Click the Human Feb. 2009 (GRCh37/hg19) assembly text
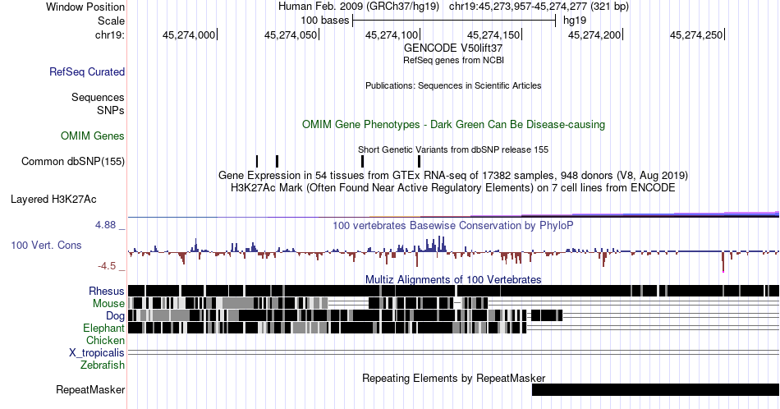The image size is (780, 409). 359,7
